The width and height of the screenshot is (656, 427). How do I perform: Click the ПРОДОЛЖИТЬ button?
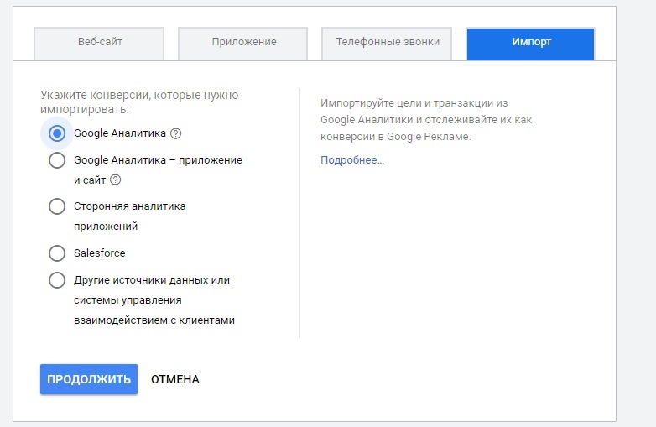pyautogui.click(x=89, y=379)
